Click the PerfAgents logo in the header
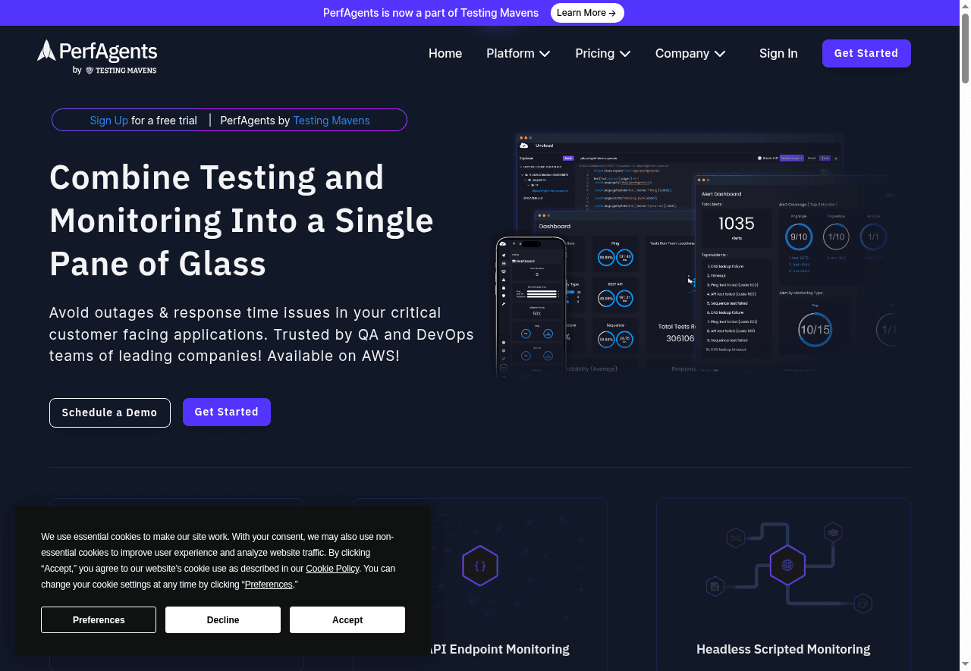The image size is (971, 671). coord(97,57)
